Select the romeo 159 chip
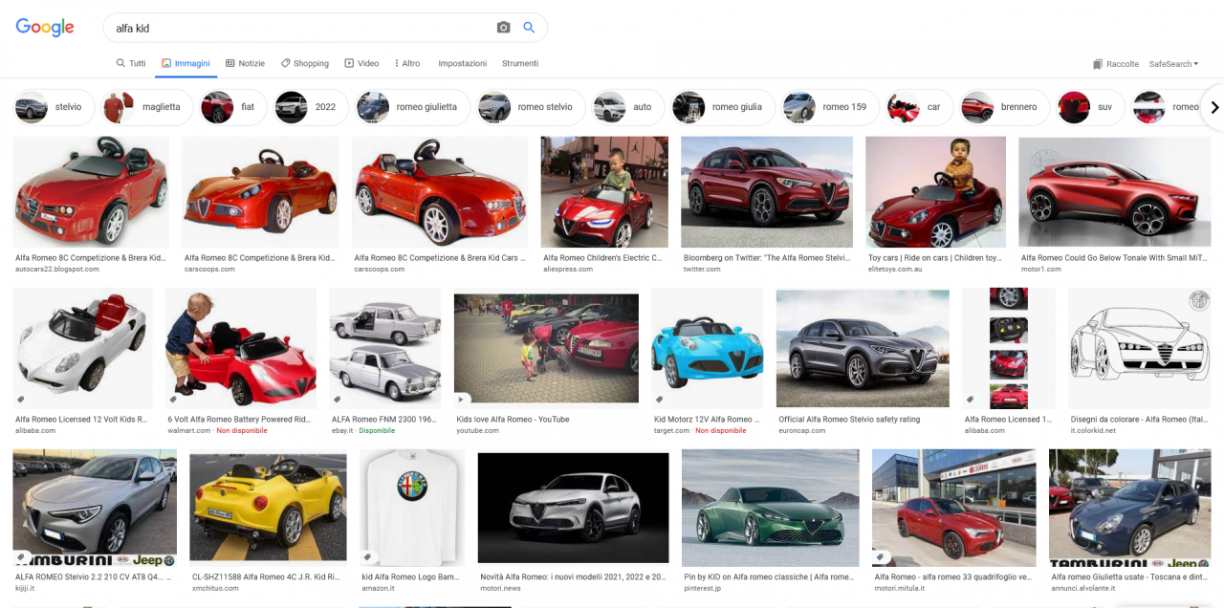Screen dimensions: 1224x608 (830, 107)
